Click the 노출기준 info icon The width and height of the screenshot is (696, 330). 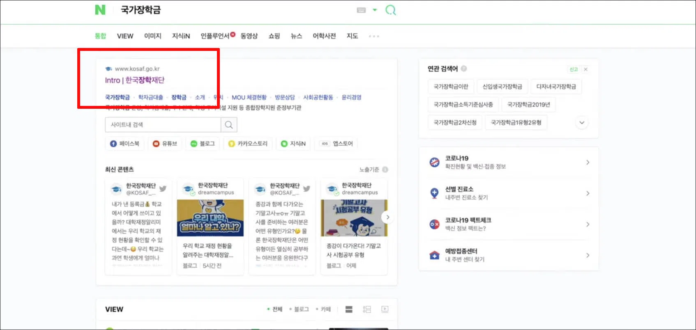click(385, 170)
